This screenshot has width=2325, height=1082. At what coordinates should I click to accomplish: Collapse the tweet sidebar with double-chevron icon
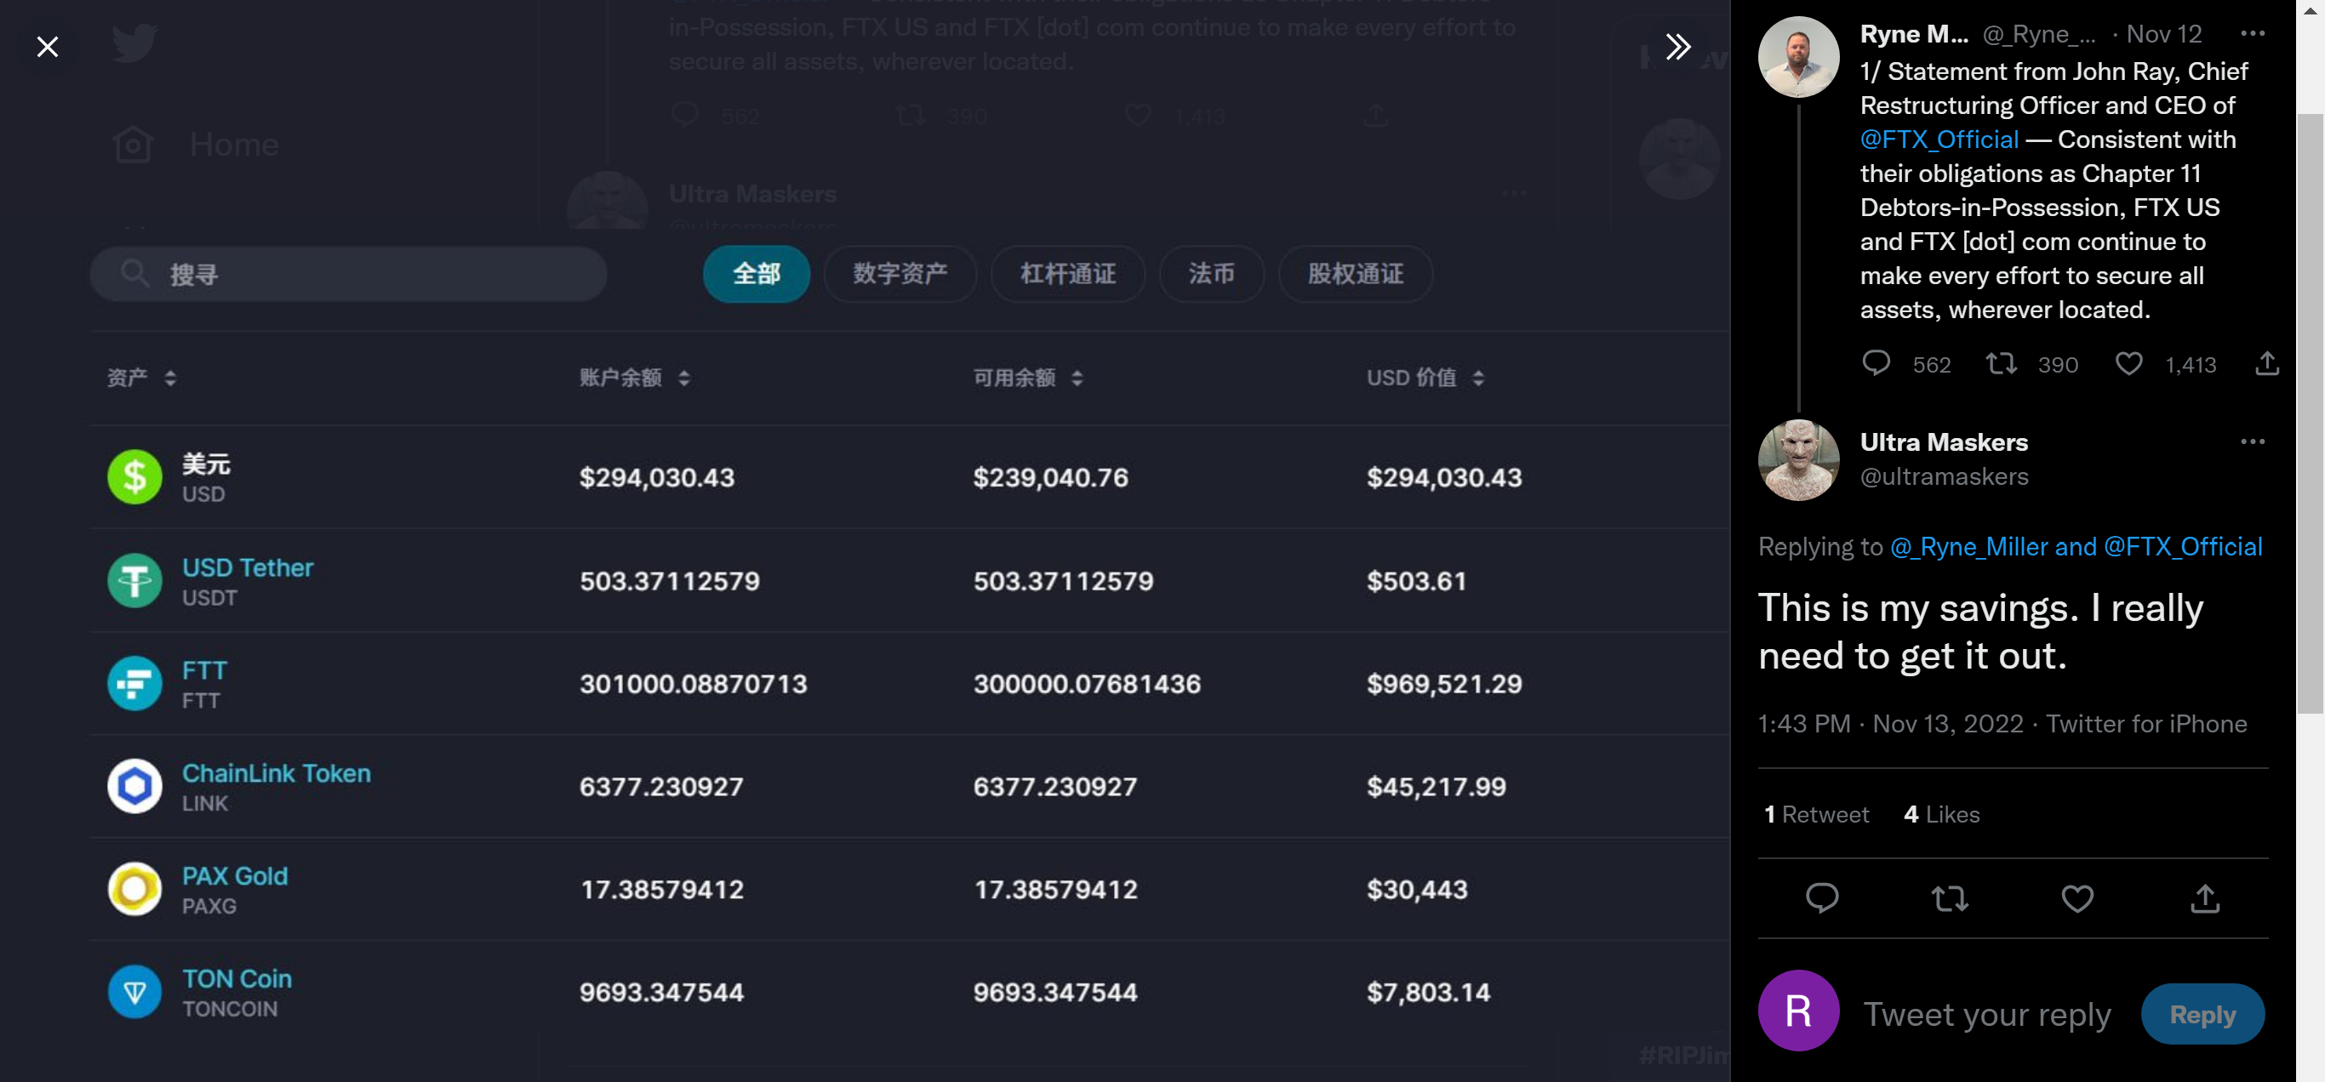[1677, 46]
